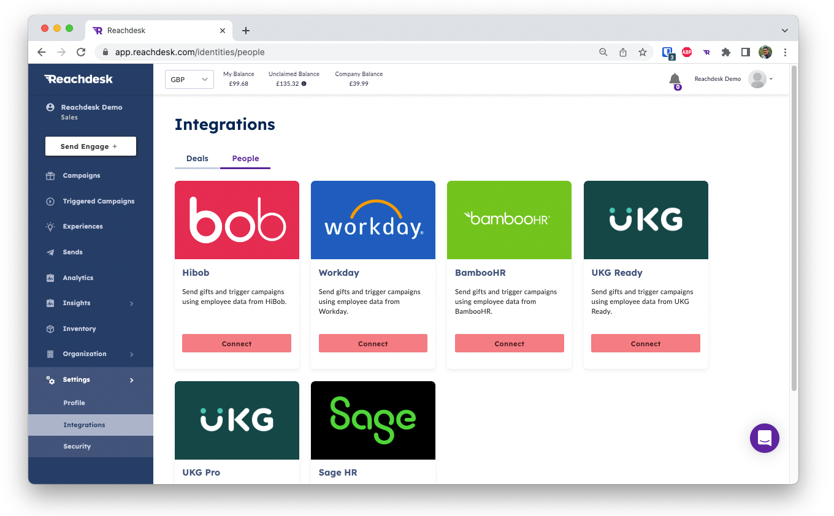This screenshot has width=834, height=516.
Task: Click the Inventory box icon
Action: (50, 329)
